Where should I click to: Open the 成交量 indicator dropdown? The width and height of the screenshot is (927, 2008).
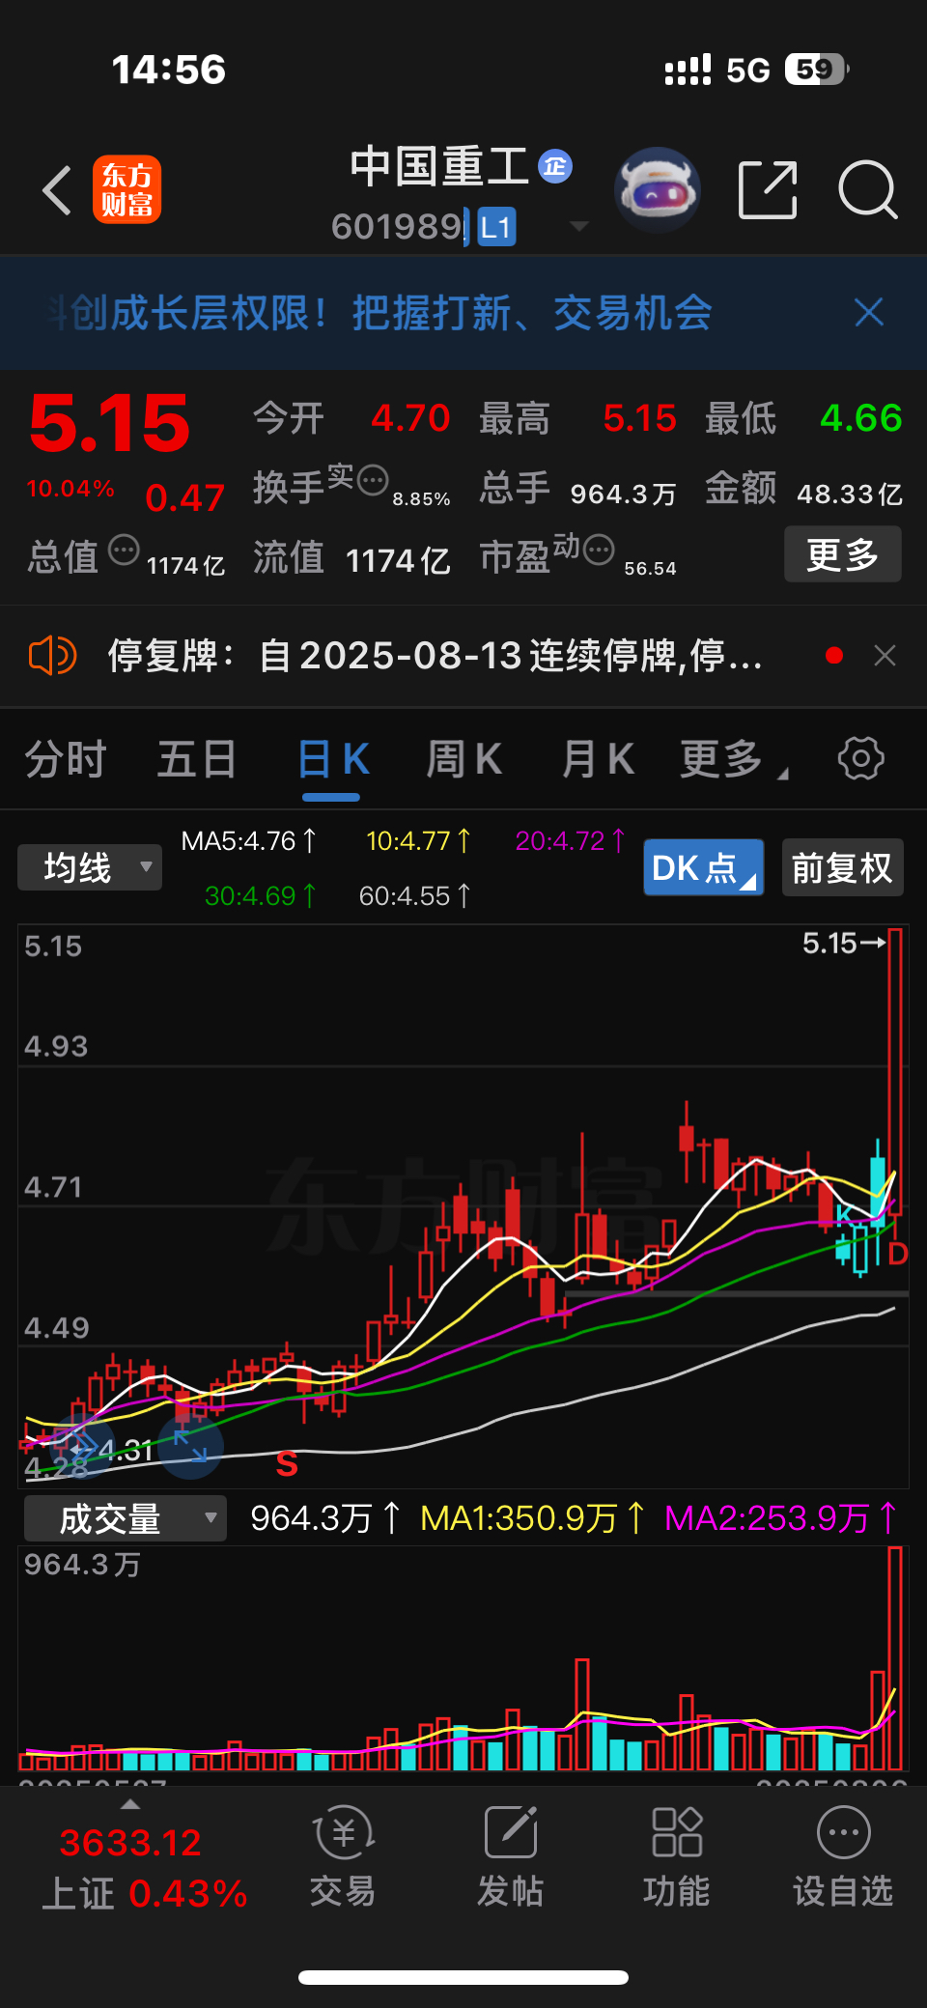[125, 1518]
